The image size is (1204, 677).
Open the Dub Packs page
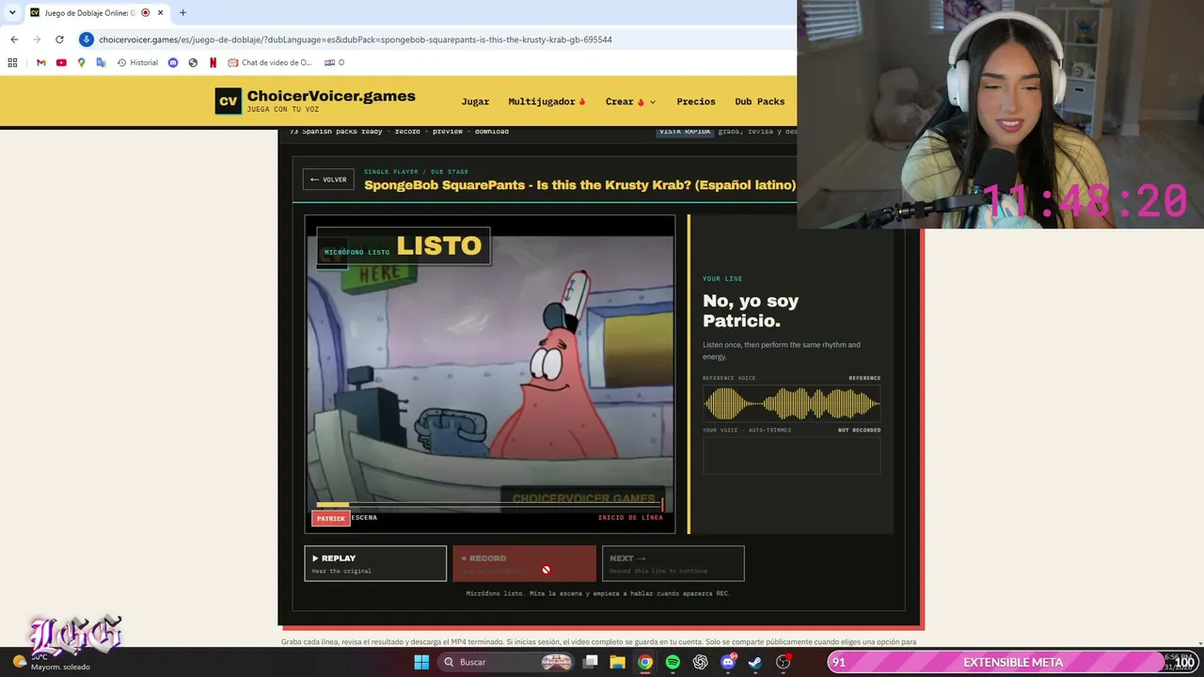pos(759,102)
